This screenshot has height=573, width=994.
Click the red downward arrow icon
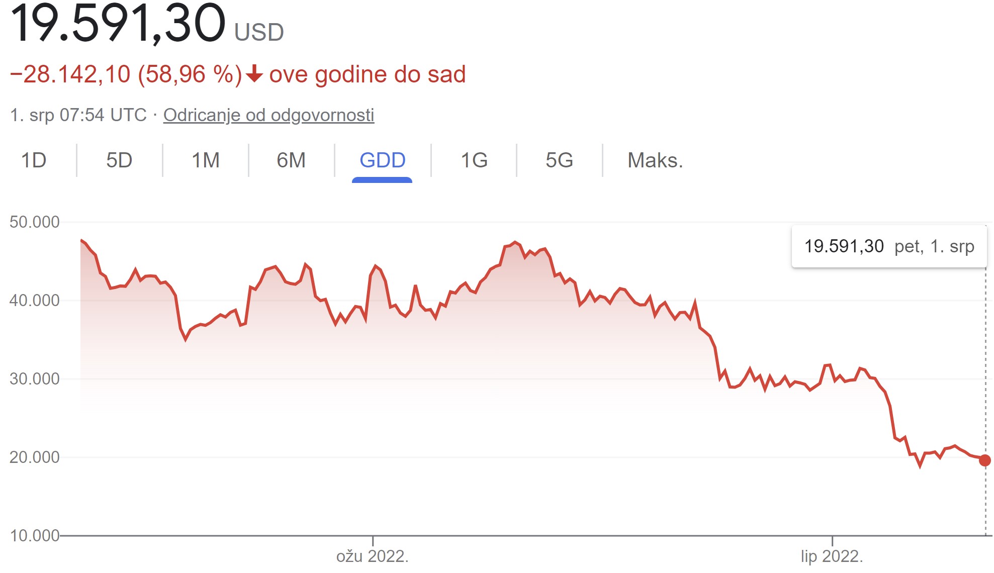tap(254, 74)
